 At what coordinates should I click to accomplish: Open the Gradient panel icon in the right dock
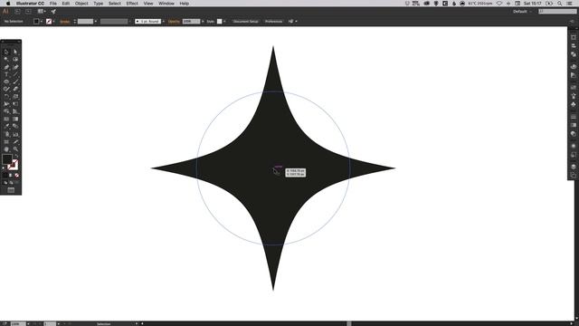573,125
